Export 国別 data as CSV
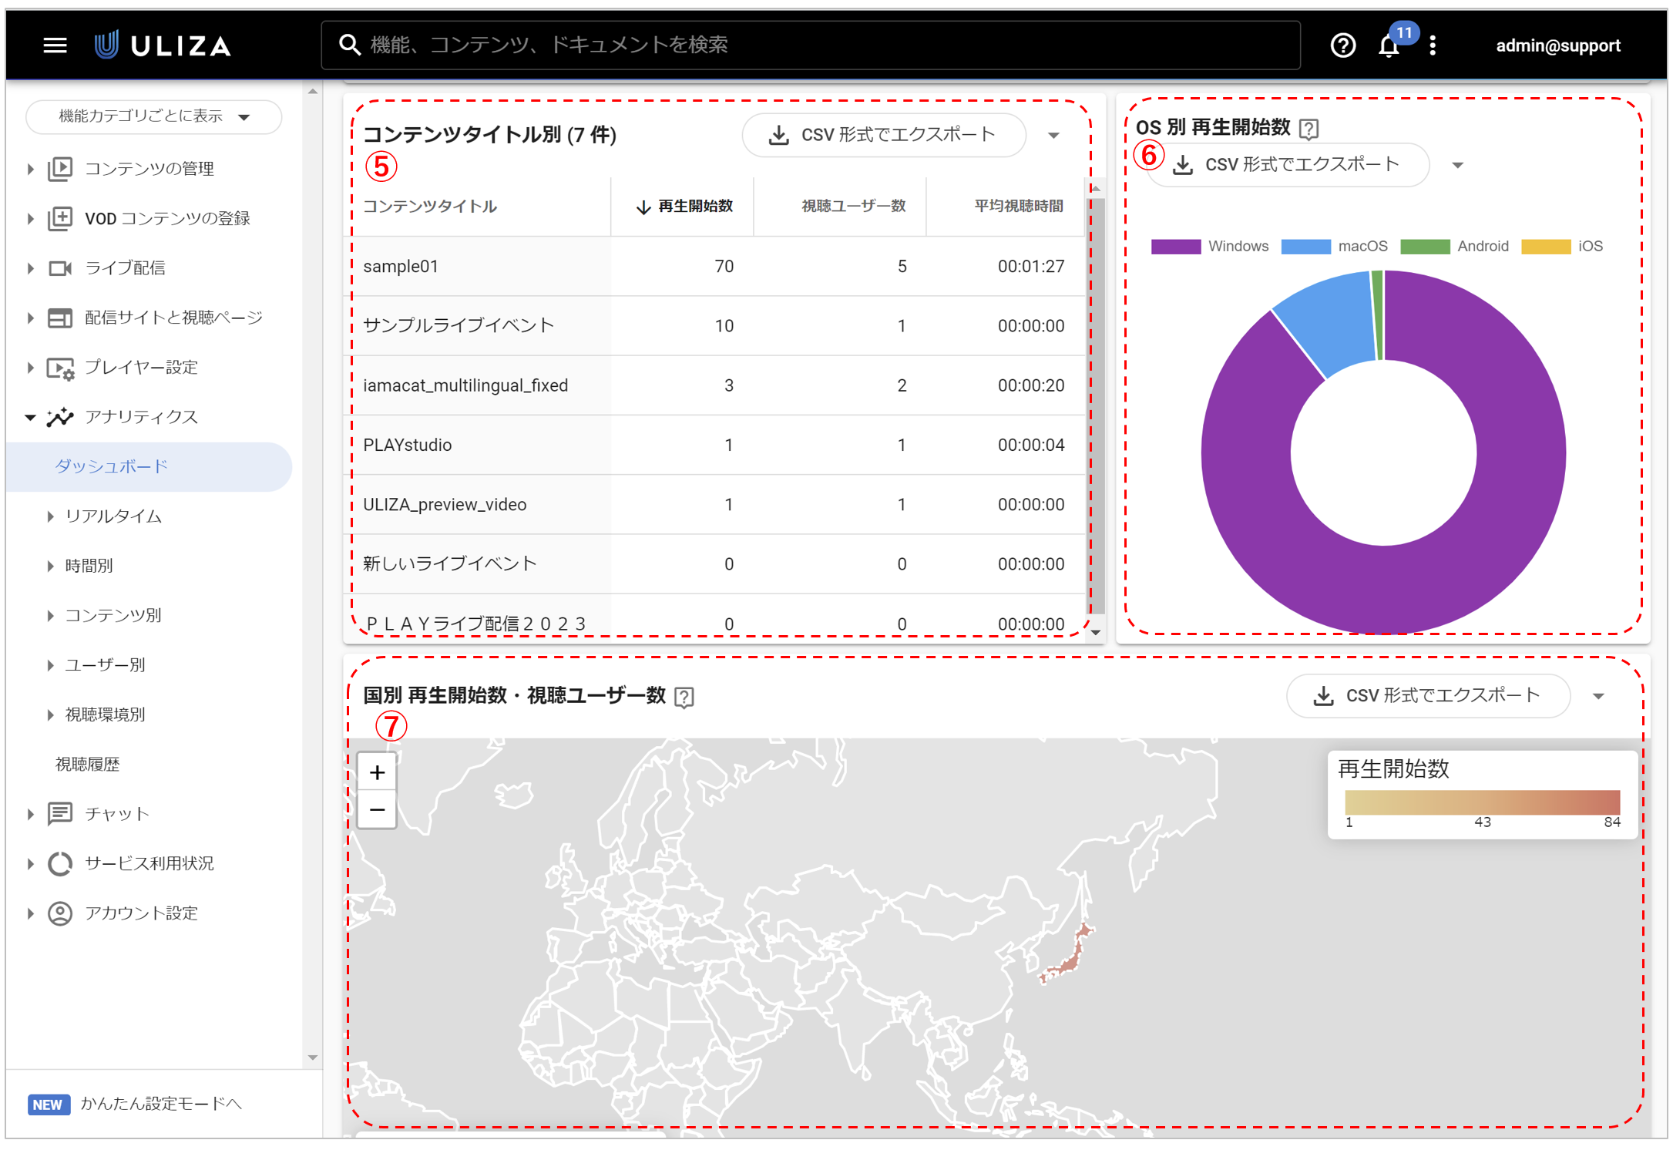This screenshot has width=1673, height=1150. (1428, 695)
